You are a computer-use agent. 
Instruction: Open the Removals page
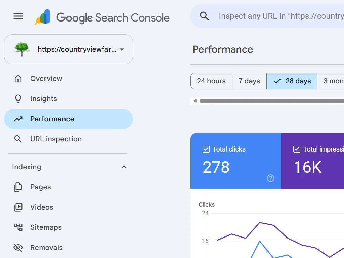[69, 248]
